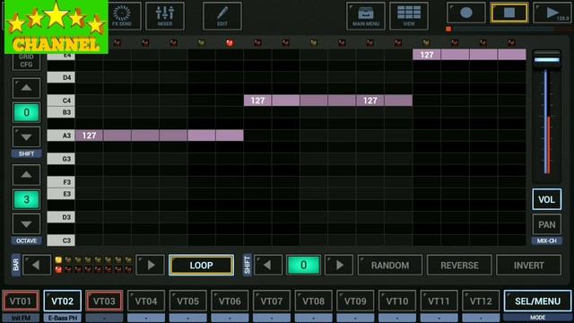Raise the octave with the up arrow

26,175
